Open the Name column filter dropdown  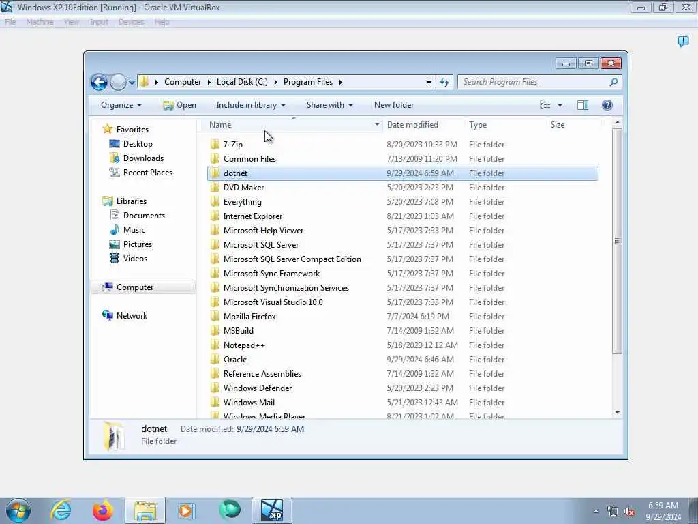[377, 125]
